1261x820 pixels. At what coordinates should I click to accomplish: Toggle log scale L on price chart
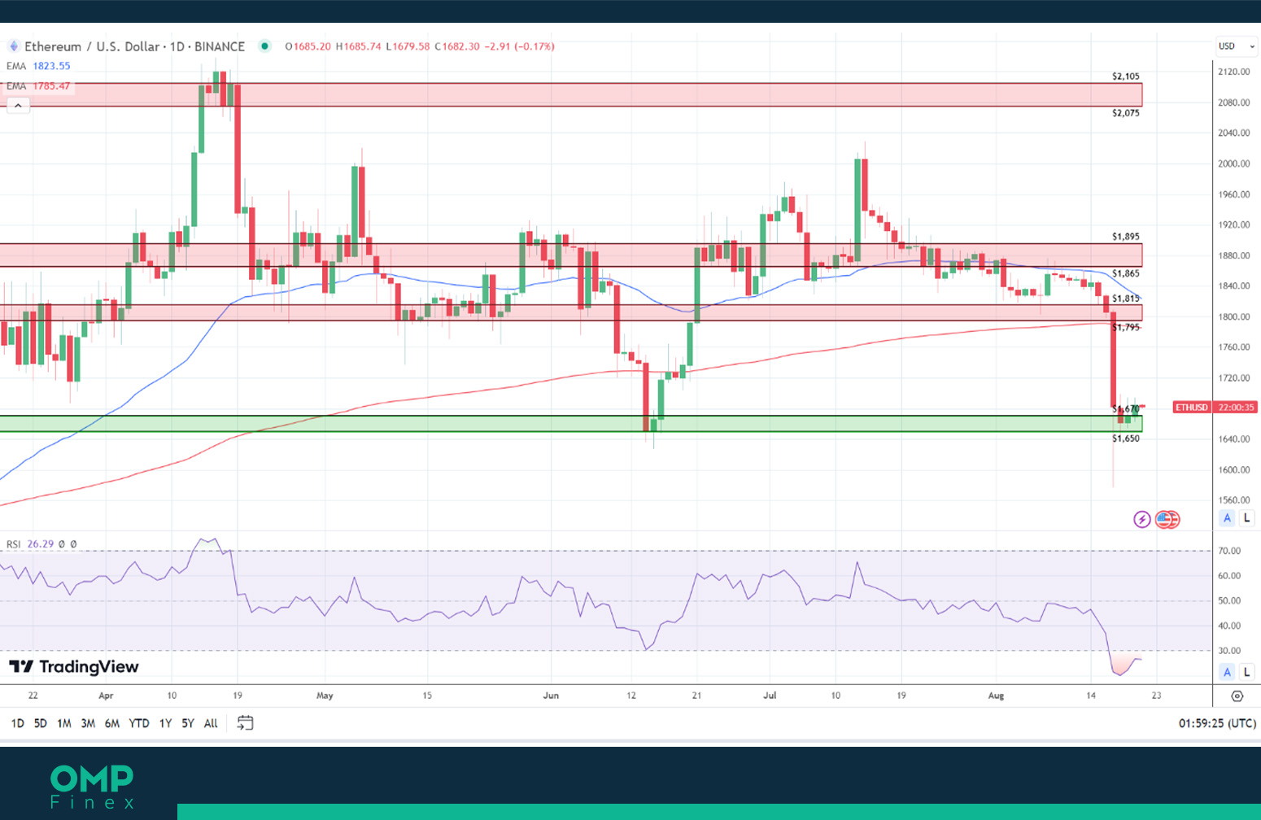[x=1246, y=517]
